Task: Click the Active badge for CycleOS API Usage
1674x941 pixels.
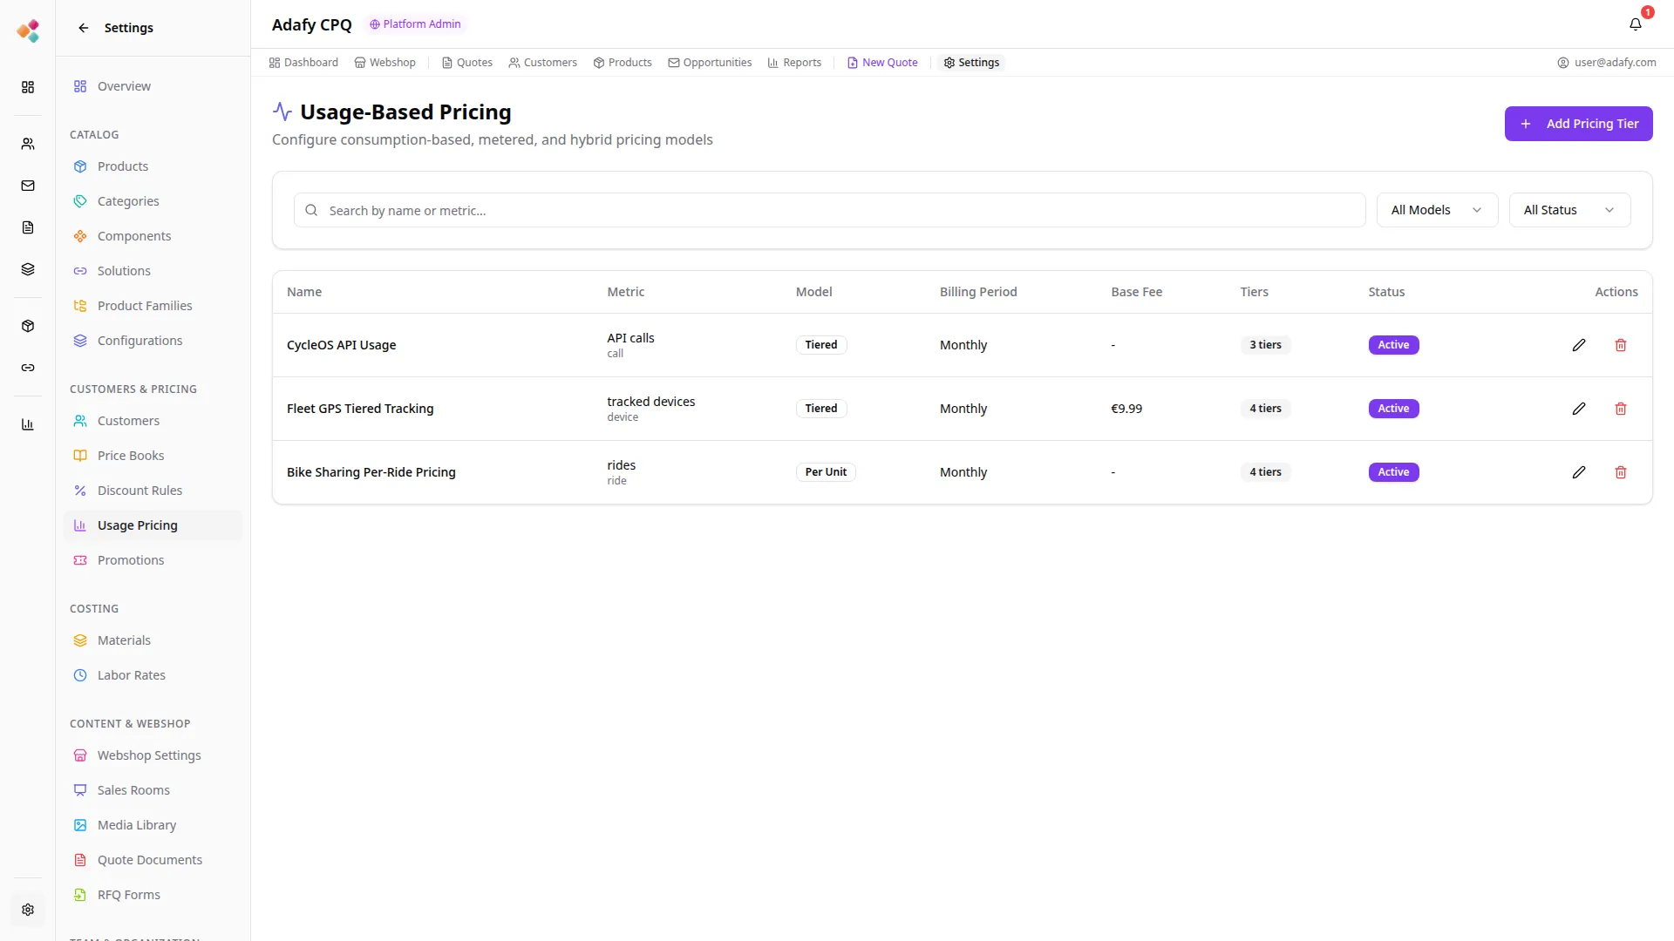Action: click(x=1393, y=345)
